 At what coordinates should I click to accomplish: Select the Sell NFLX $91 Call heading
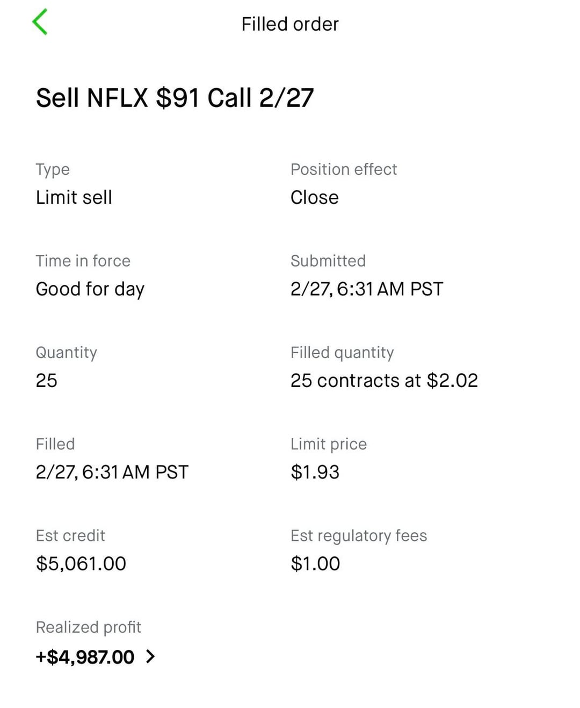coord(175,98)
